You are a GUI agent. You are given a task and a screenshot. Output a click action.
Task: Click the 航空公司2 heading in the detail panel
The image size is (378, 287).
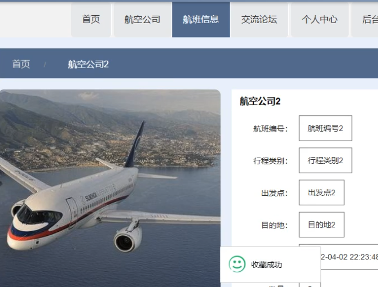click(260, 101)
